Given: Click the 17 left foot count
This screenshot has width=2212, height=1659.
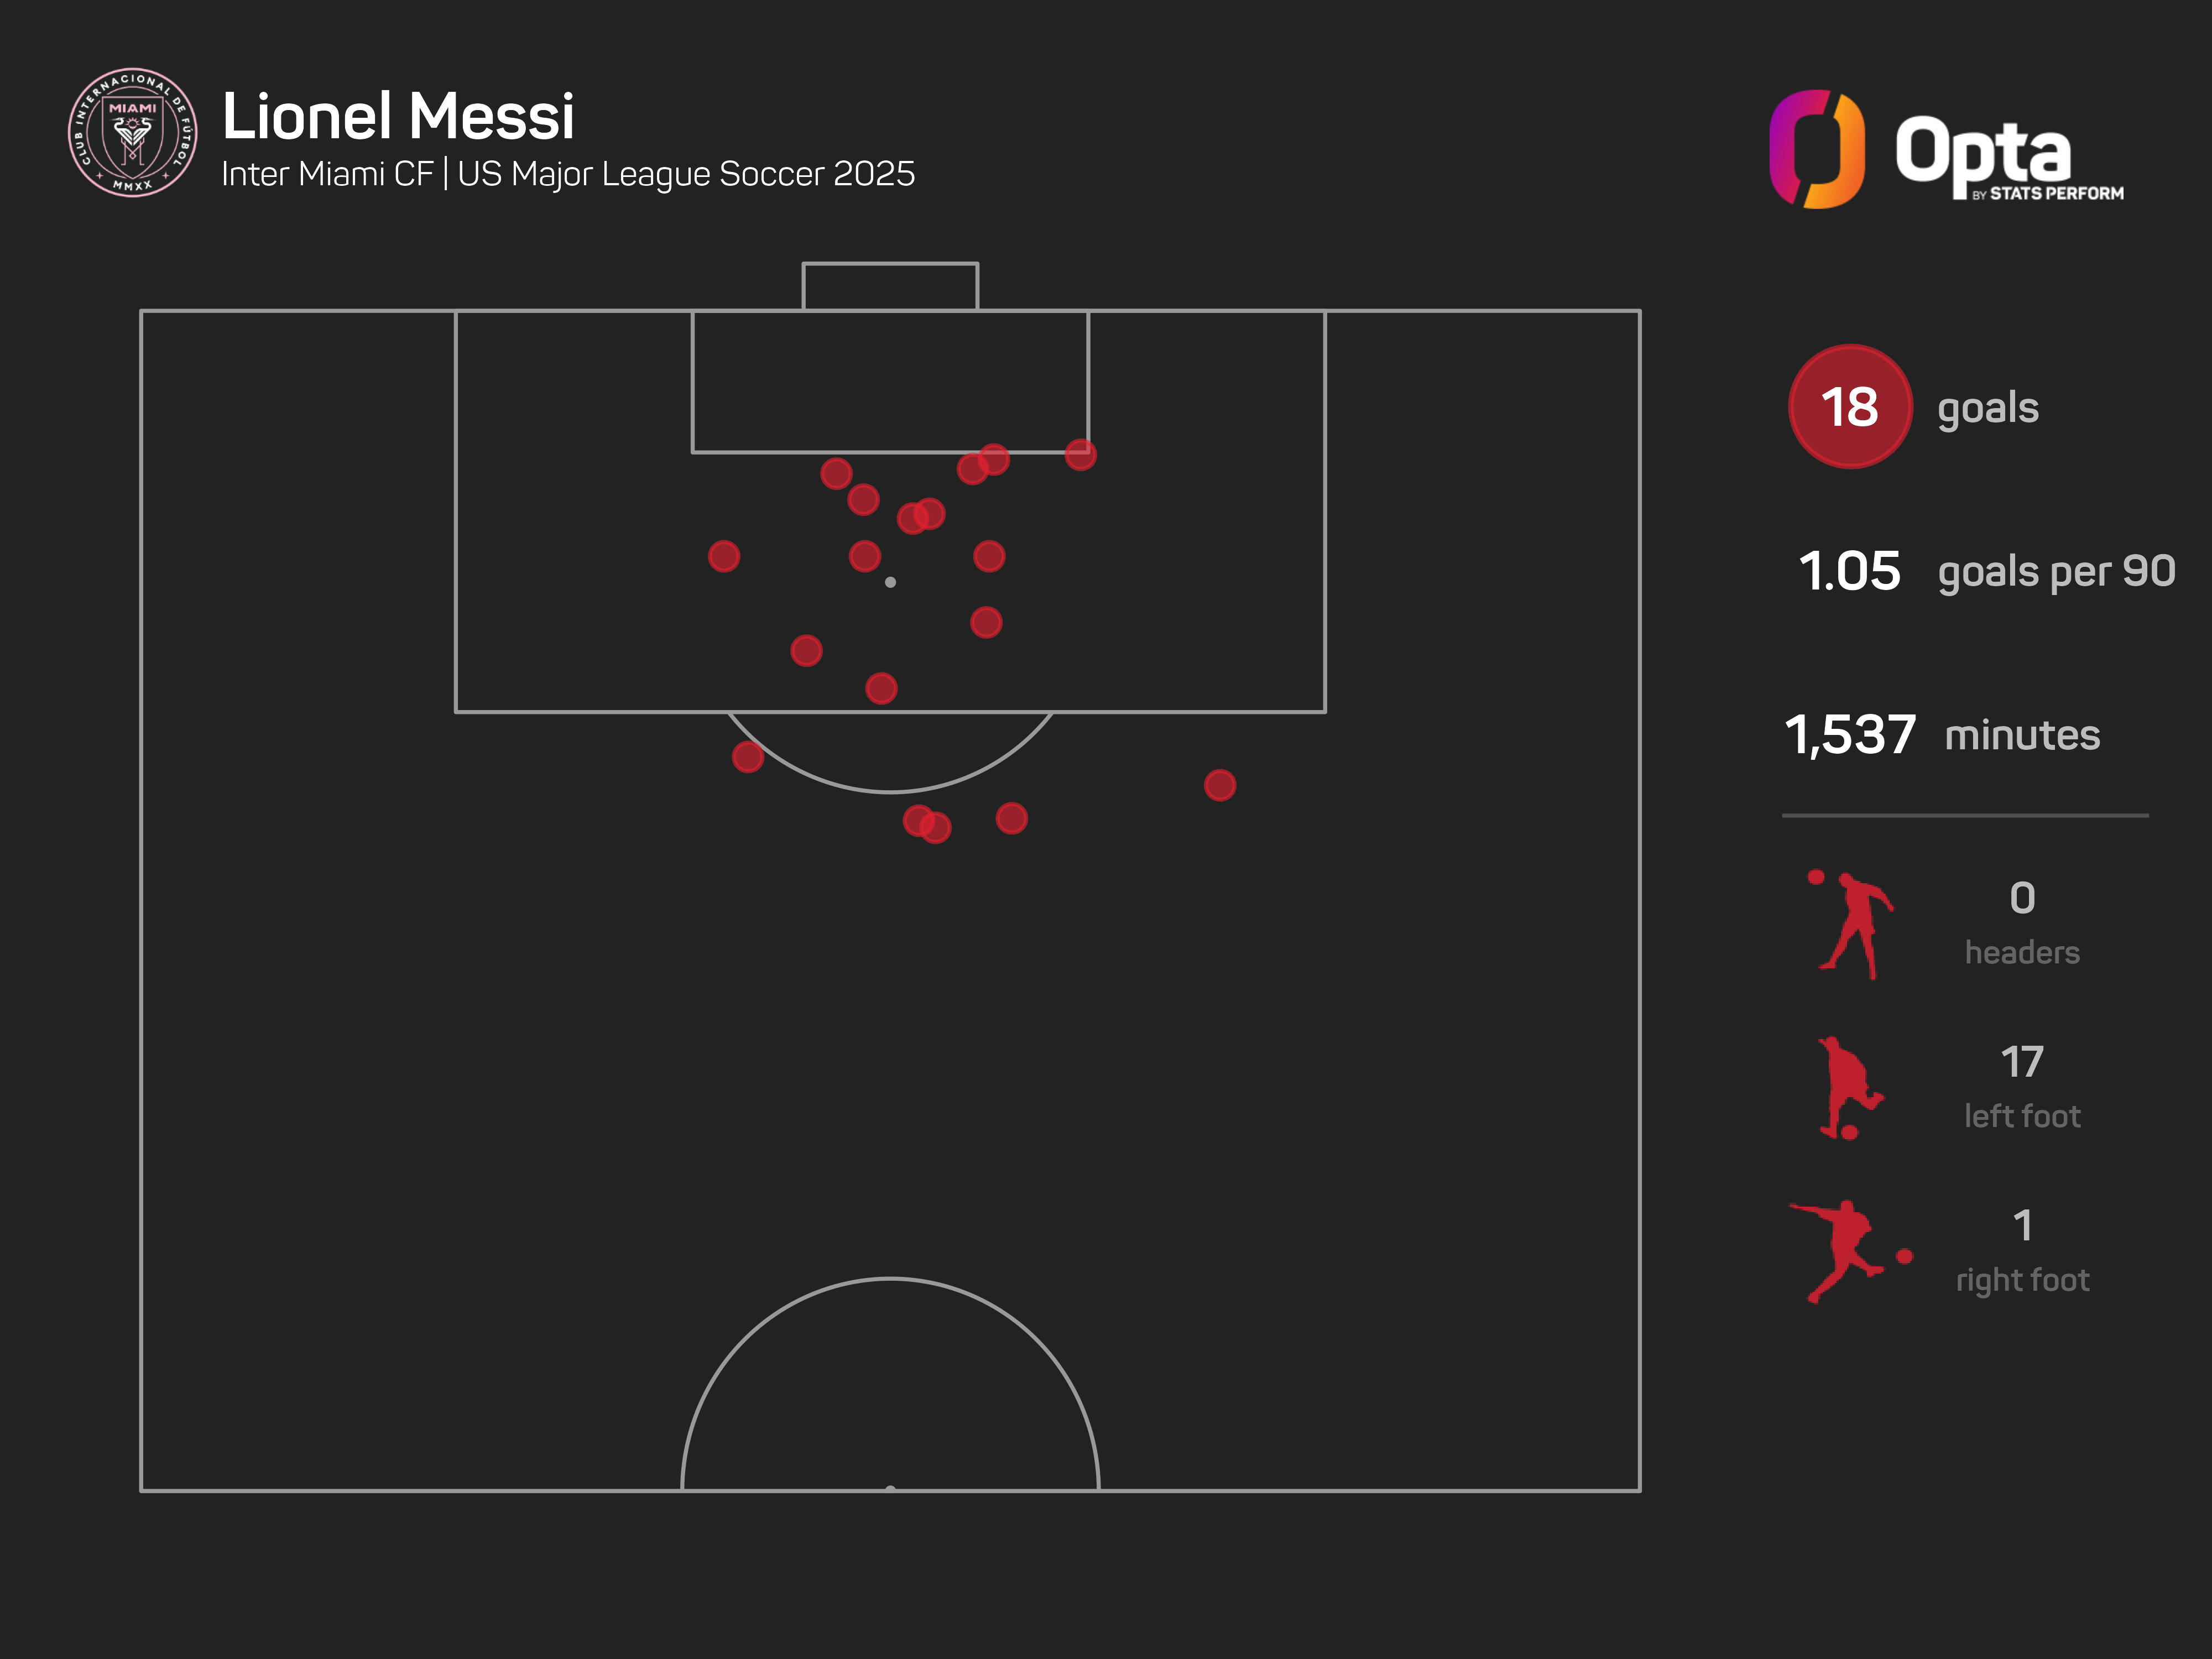Looking at the screenshot, I should (2022, 1062).
